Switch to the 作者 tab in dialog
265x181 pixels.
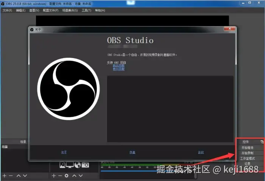coord(132,152)
